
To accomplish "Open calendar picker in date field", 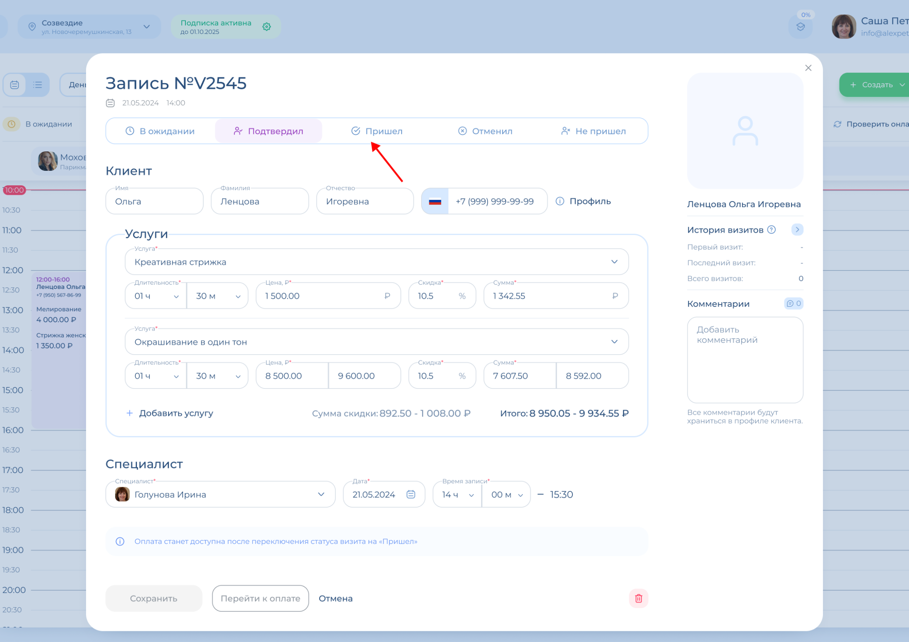I will pos(411,494).
